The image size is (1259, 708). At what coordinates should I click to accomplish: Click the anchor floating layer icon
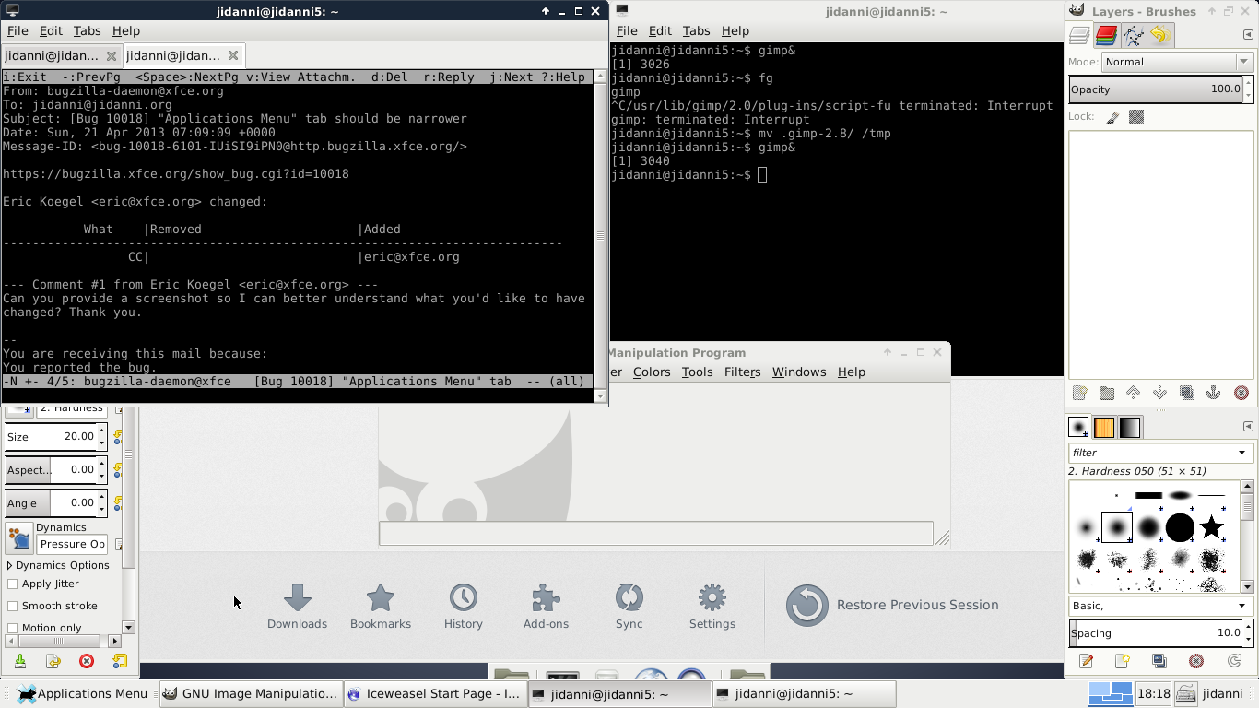1213,393
